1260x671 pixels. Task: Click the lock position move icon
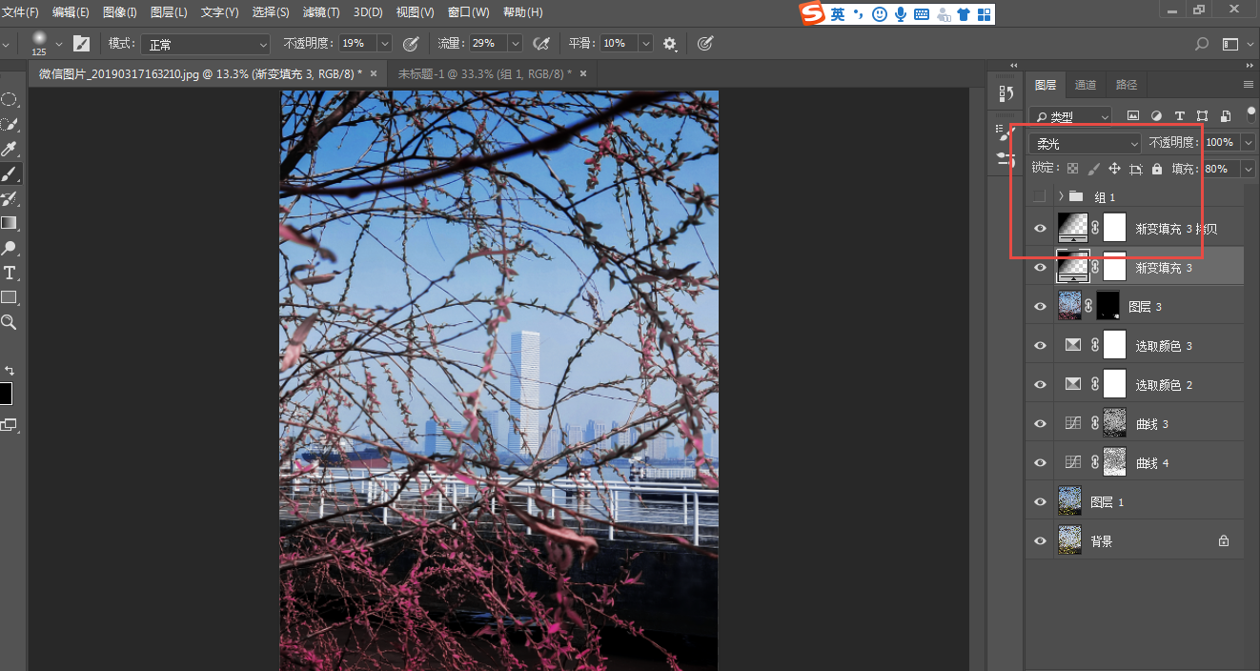(x=1114, y=169)
